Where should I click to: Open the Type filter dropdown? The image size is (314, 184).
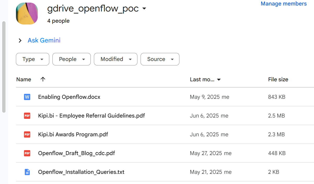click(33, 59)
